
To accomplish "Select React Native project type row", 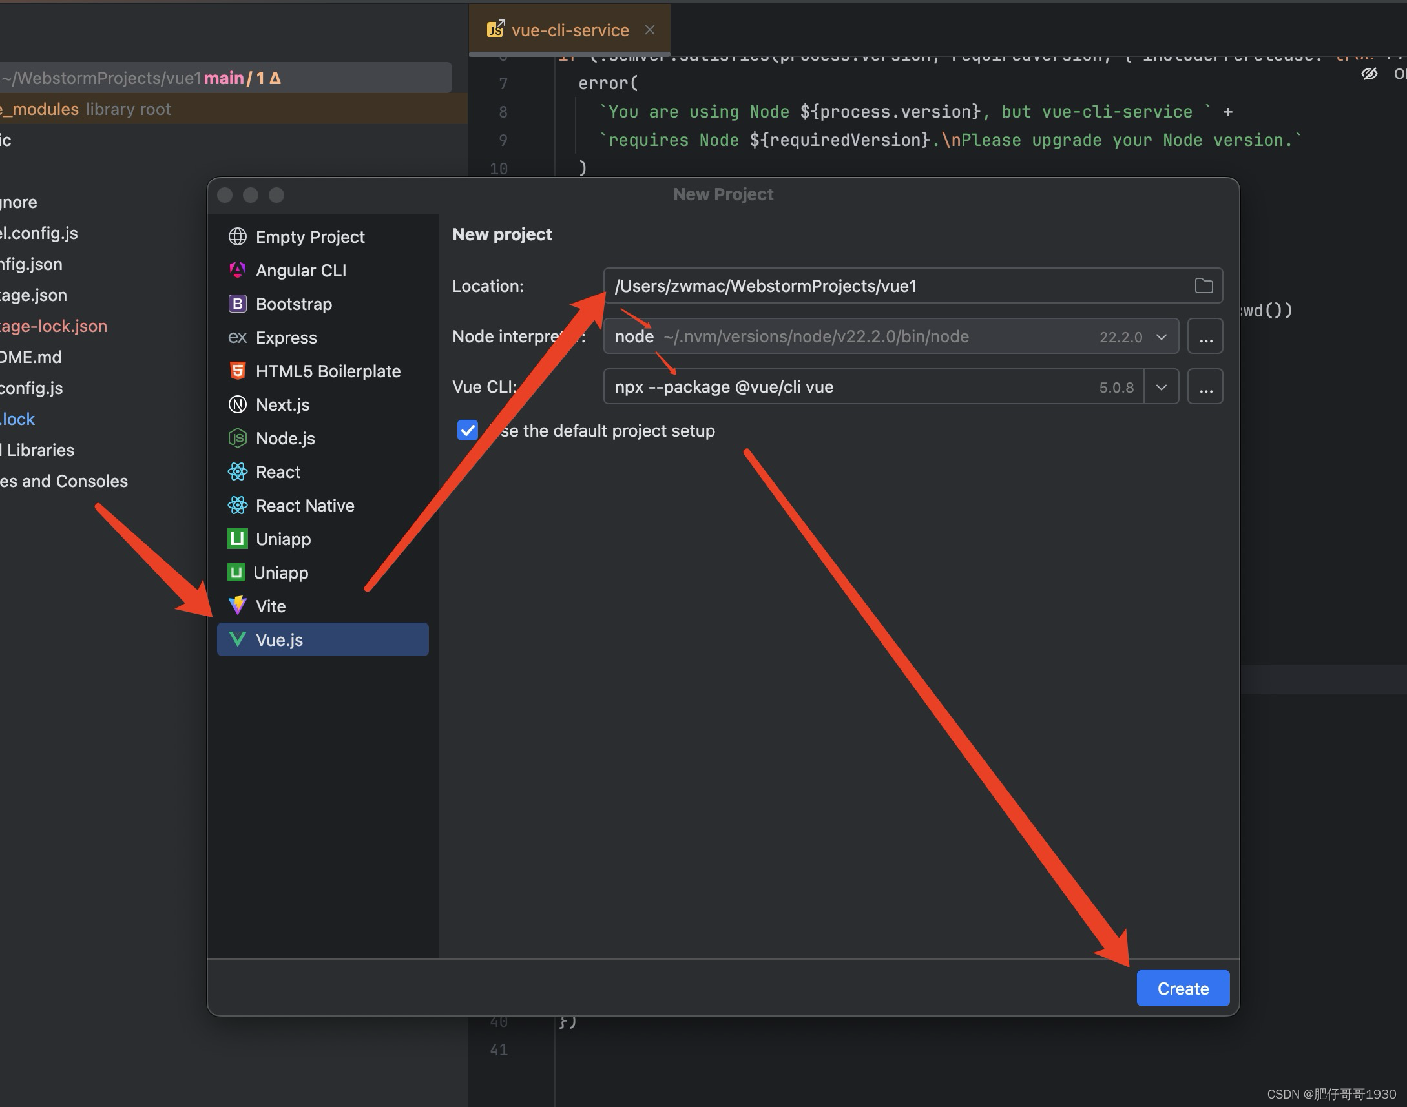I will click(323, 506).
